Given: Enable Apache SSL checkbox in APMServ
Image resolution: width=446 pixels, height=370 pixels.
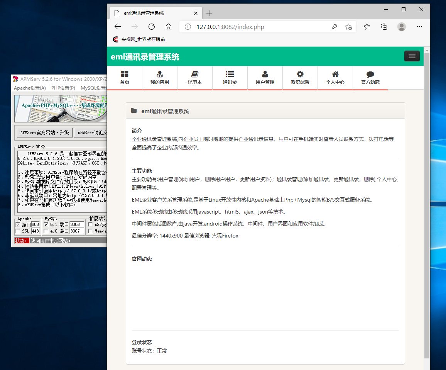Looking at the screenshot, I should [18, 231].
